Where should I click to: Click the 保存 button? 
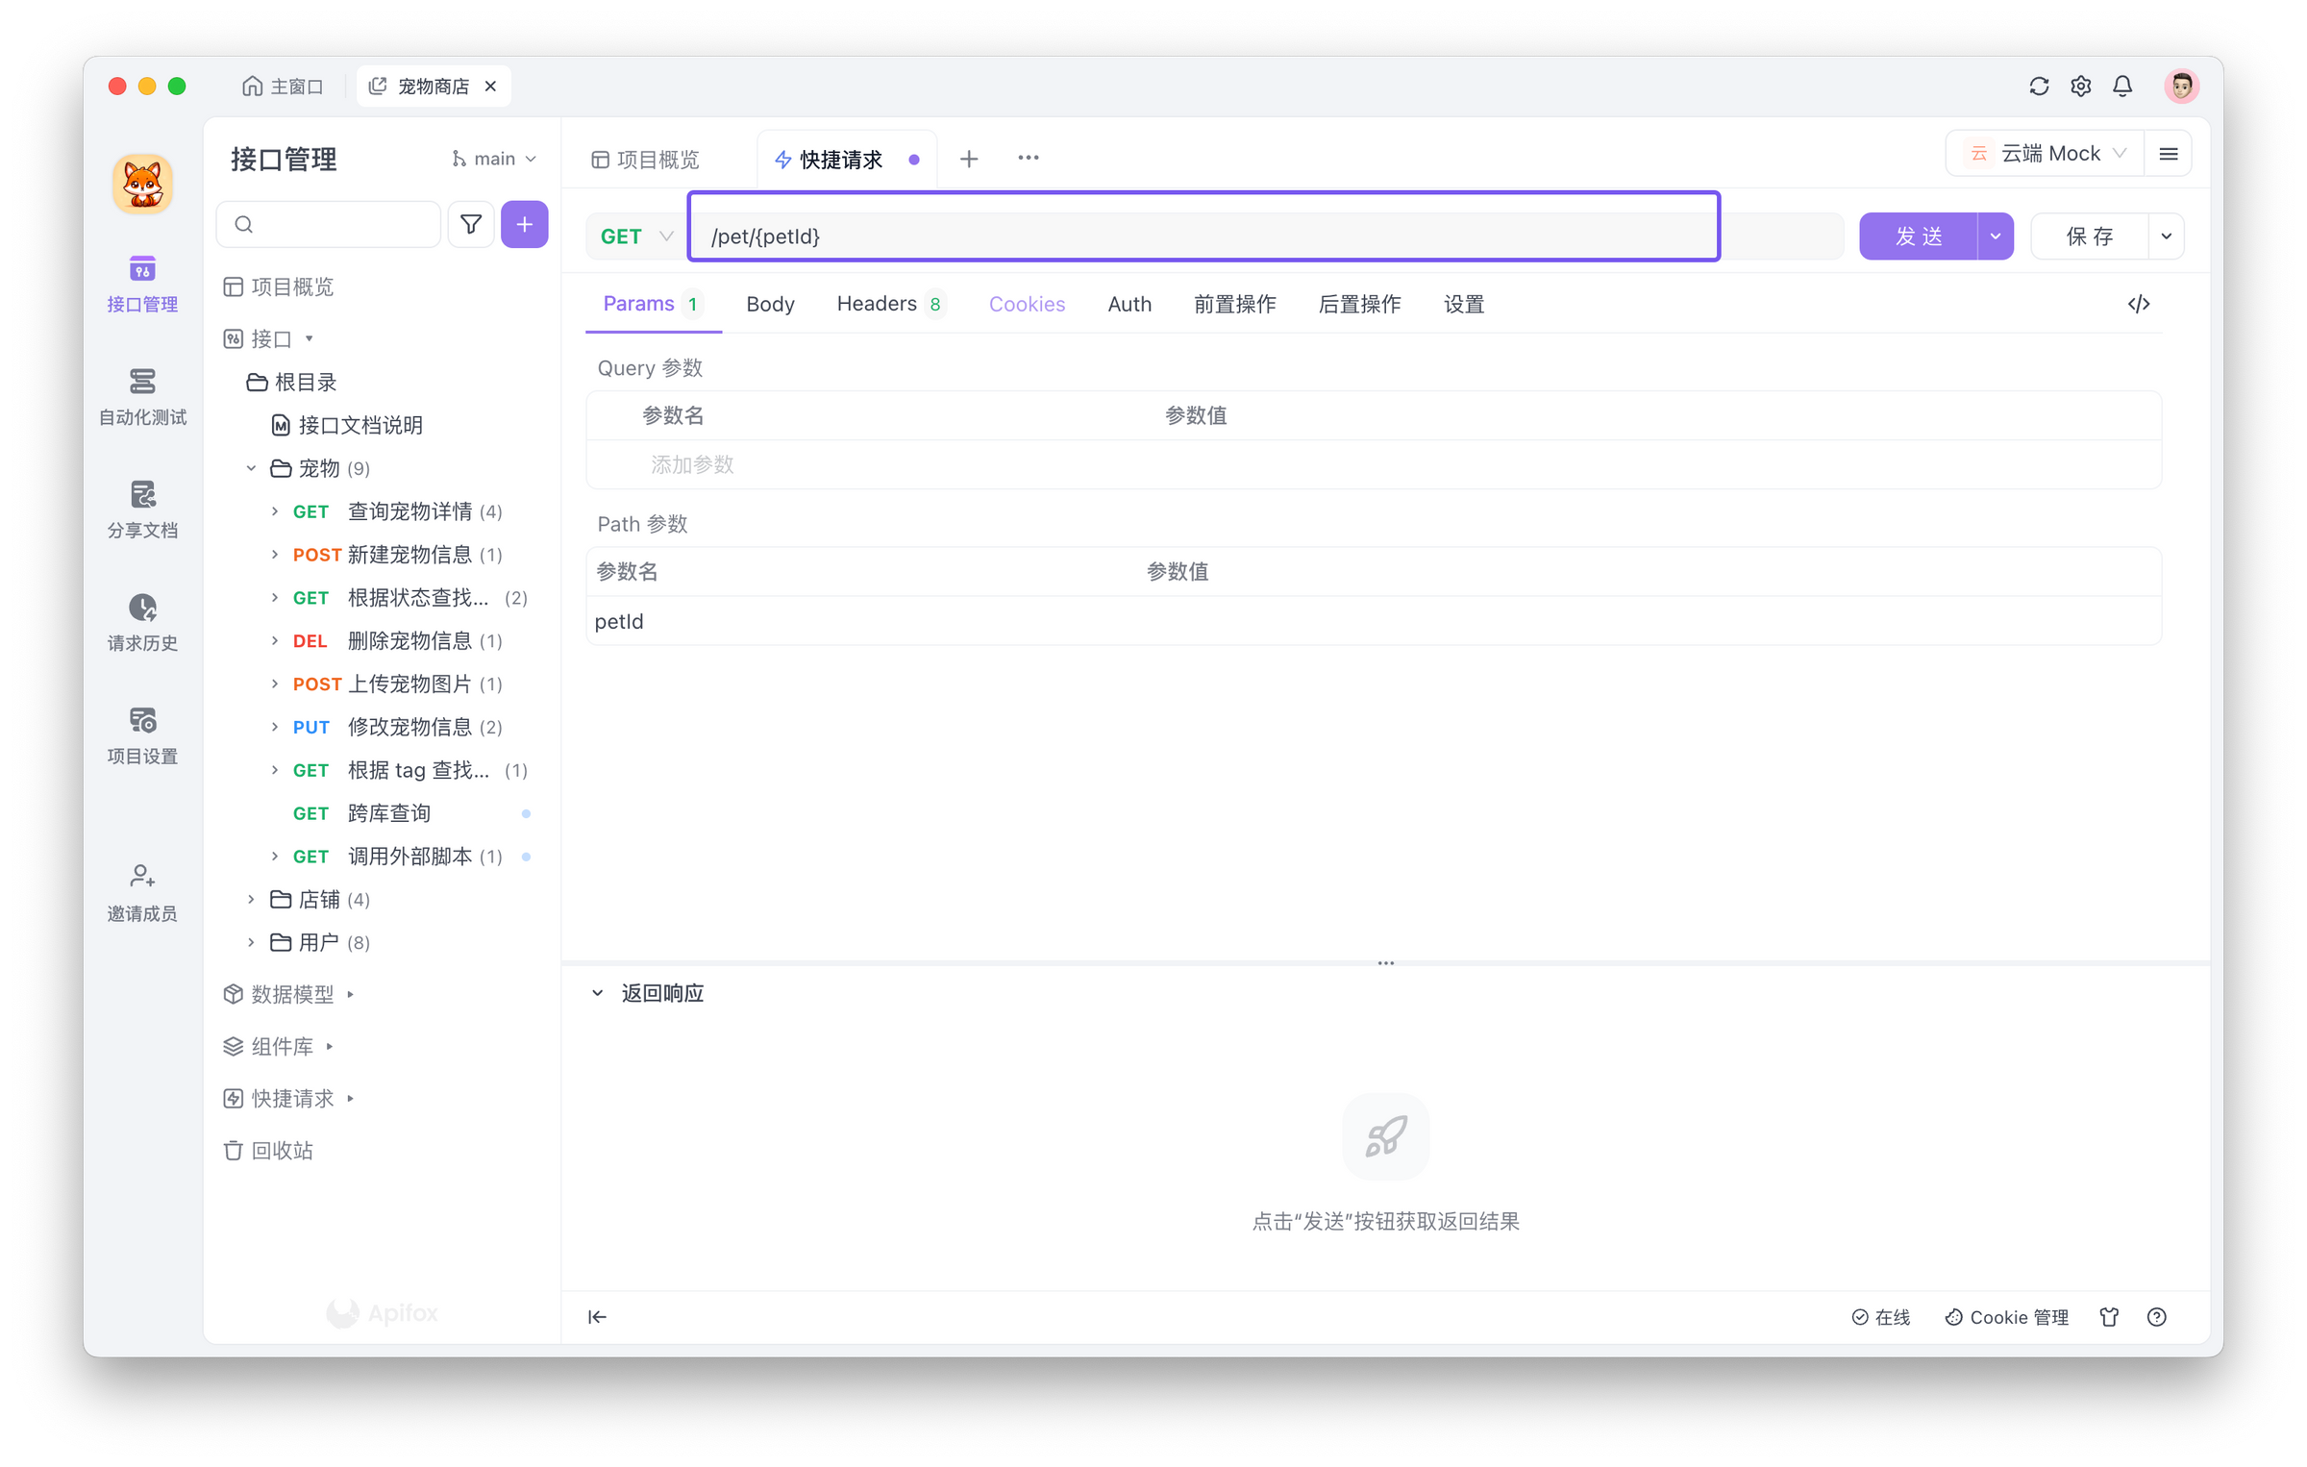tap(2089, 236)
